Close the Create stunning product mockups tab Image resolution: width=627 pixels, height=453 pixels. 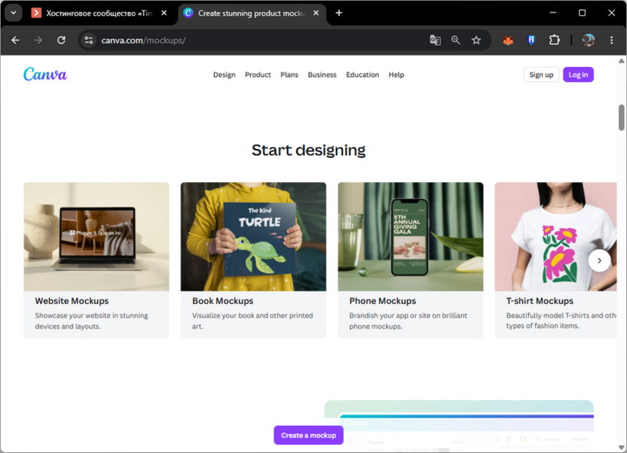coord(316,14)
